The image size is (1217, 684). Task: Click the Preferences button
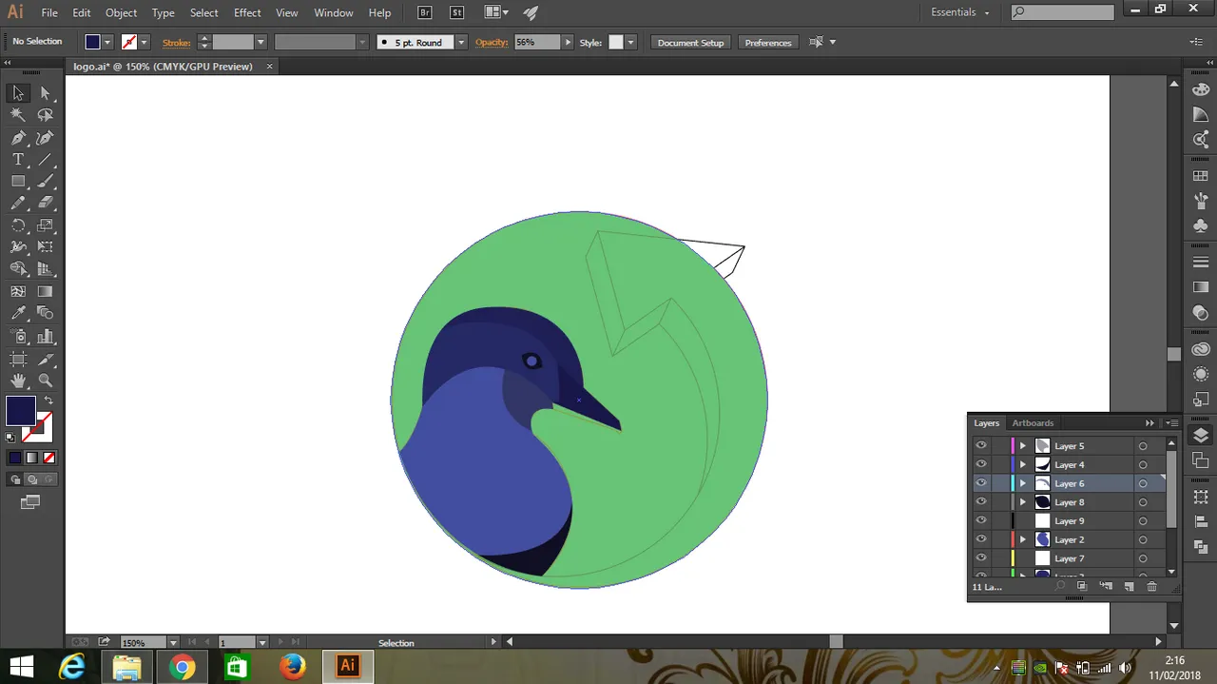tap(768, 43)
